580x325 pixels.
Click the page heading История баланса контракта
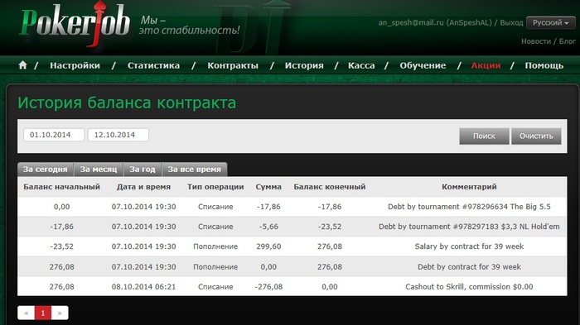(x=127, y=103)
